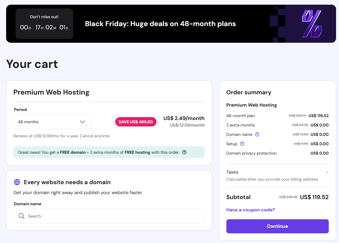
Task: Click the SAVE US$ 465.60 badge
Action: (136, 121)
